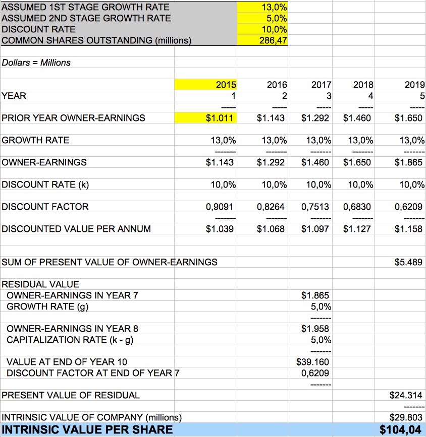Select the 'INTRINSIC VALUE OF COMPANY (millions)' label
This screenshot has height=437, width=426.
pos(91,417)
